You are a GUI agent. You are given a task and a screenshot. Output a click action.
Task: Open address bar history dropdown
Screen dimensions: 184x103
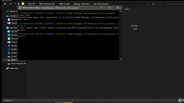click(x=148, y=4)
